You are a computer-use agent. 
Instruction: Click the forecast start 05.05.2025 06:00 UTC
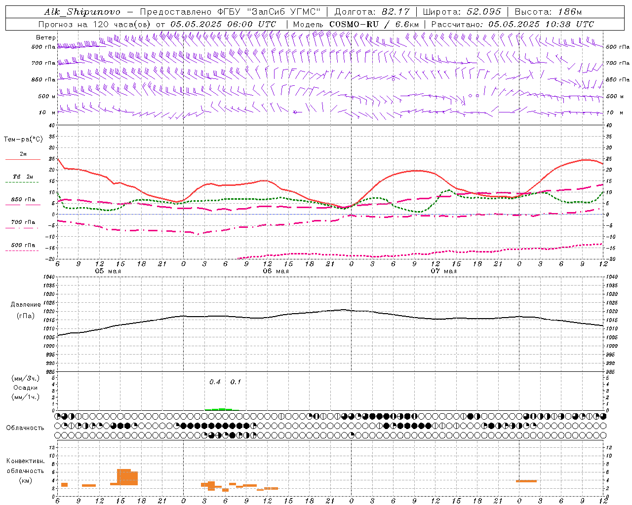pos(223,24)
